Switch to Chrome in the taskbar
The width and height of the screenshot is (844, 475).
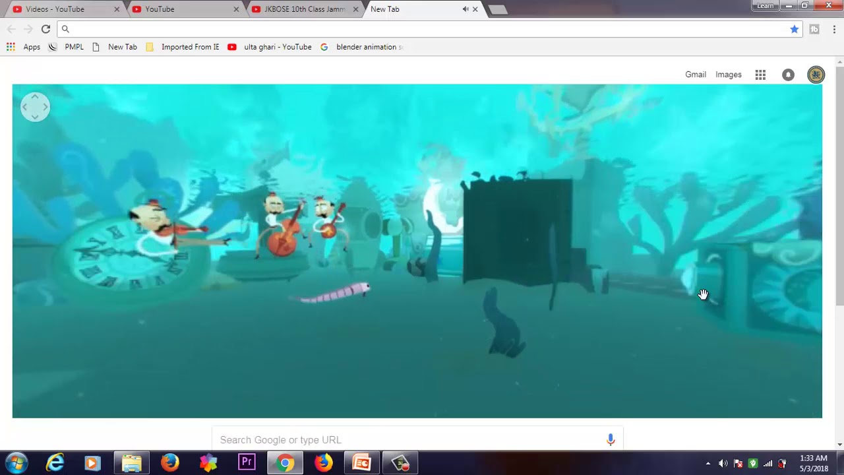point(285,463)
